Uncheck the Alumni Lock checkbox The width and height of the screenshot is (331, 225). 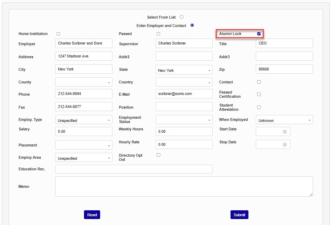[259, 34]
